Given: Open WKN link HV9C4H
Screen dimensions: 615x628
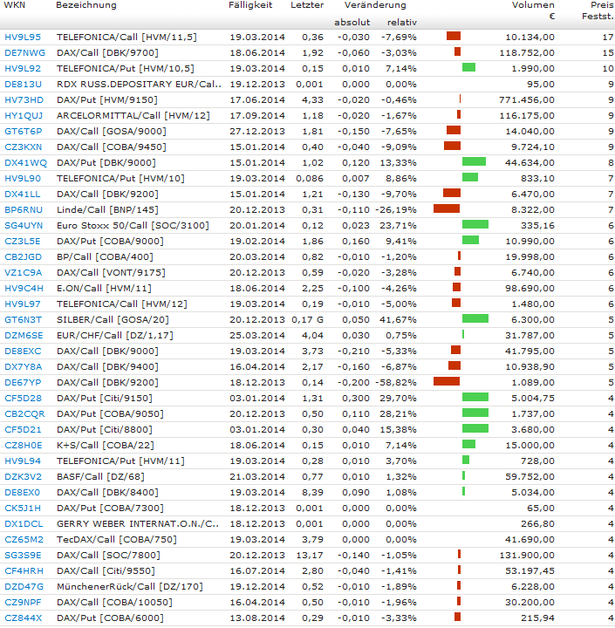Looking at the screenshot, I should click(x=24, y=289).
